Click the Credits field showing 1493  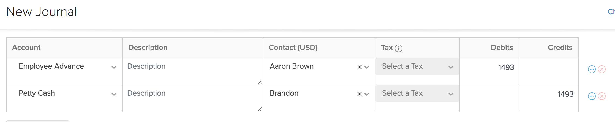coord(549,94)
